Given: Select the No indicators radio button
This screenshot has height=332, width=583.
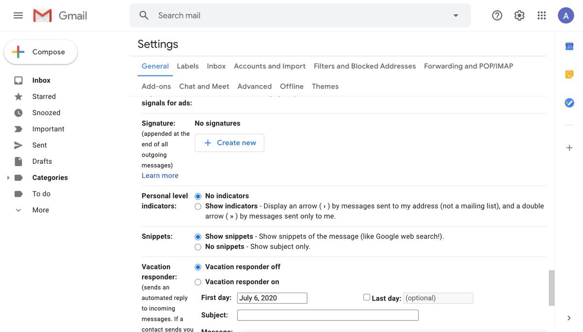Looking at the screenshot, I should (198, 196).
